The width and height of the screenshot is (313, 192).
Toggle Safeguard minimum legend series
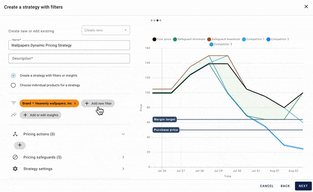tap(189, 39)
